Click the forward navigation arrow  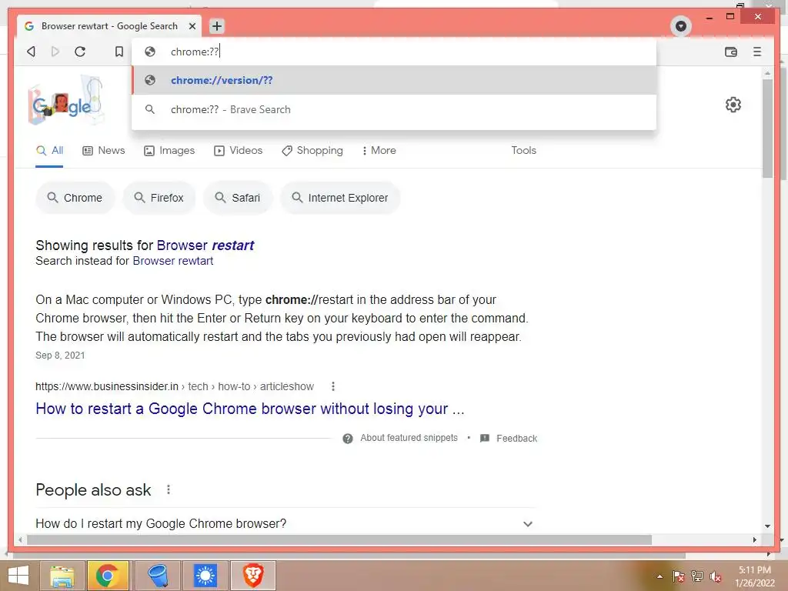[55, 52]
